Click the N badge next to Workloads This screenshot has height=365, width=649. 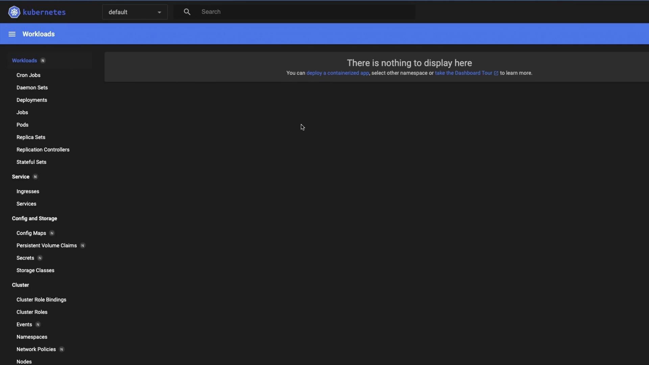[x=43, y=61]
